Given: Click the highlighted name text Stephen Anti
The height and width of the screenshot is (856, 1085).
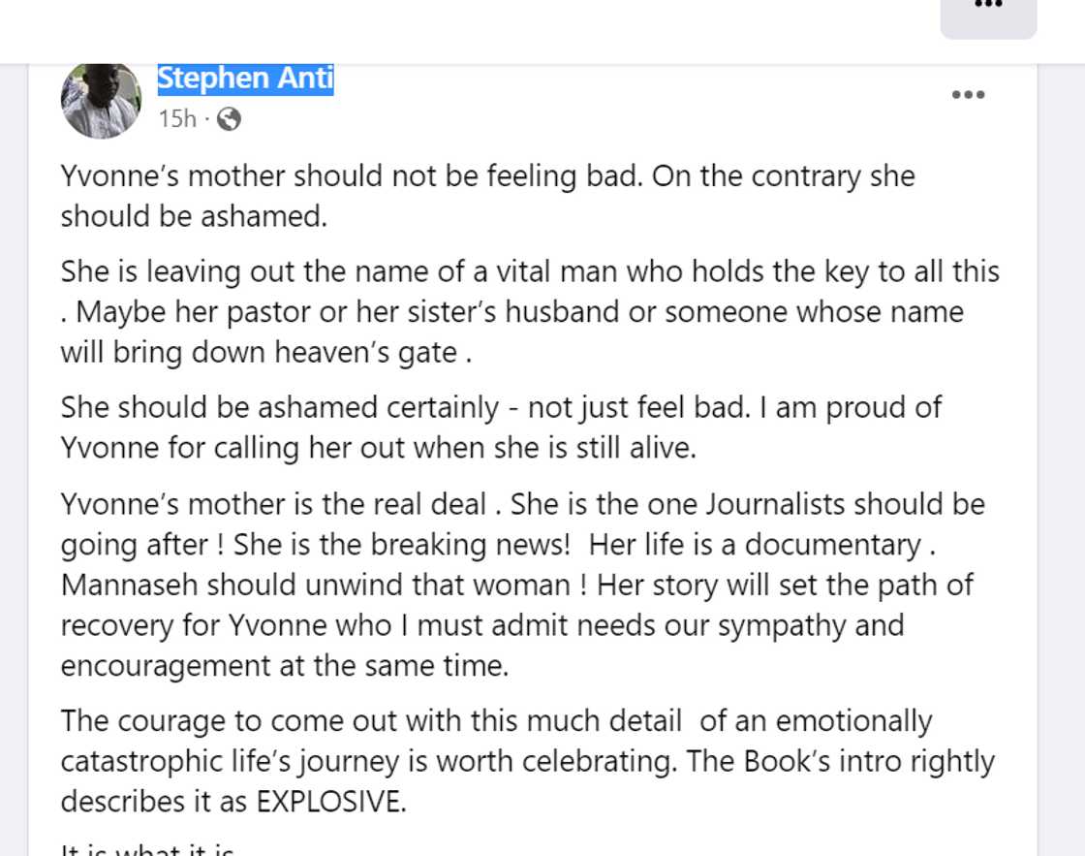Looking at the screenshot, I should [x=244, y=78].
